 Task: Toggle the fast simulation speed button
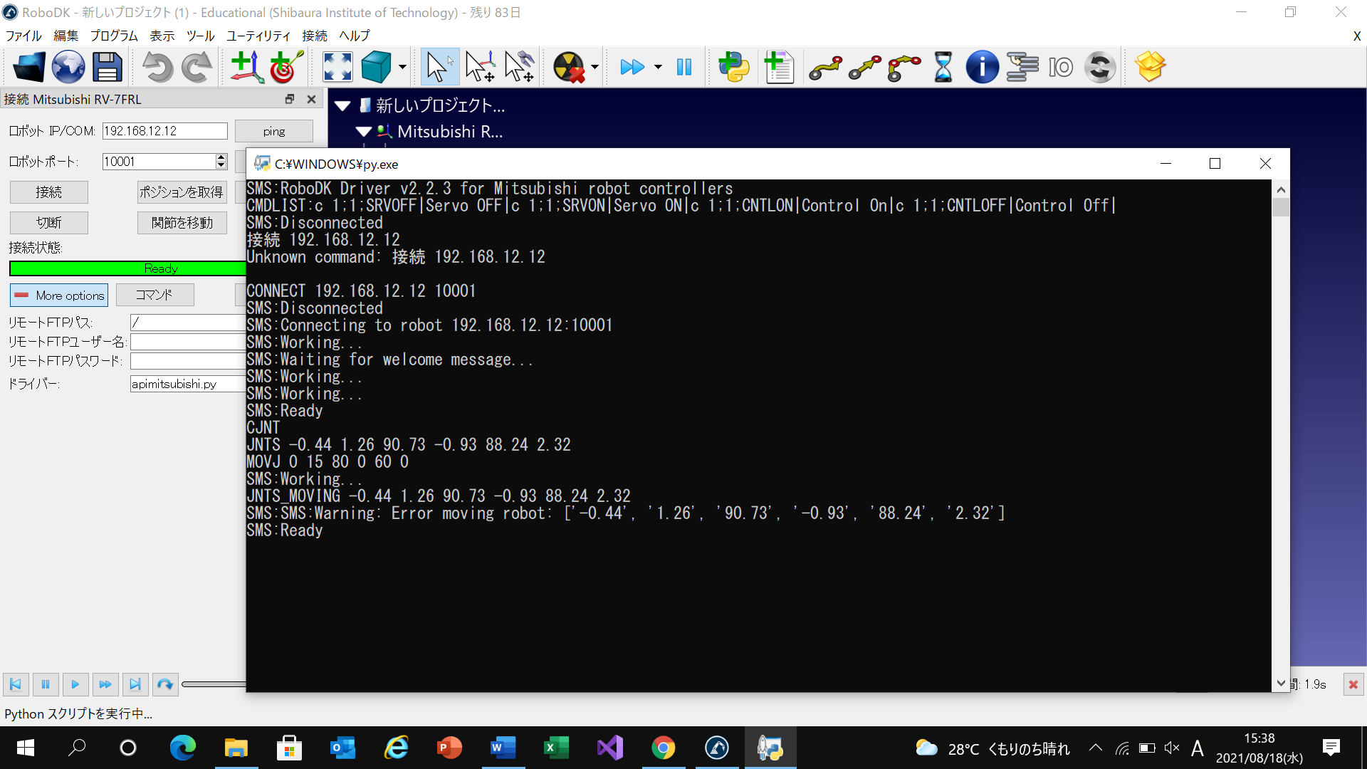click(632, 68)
